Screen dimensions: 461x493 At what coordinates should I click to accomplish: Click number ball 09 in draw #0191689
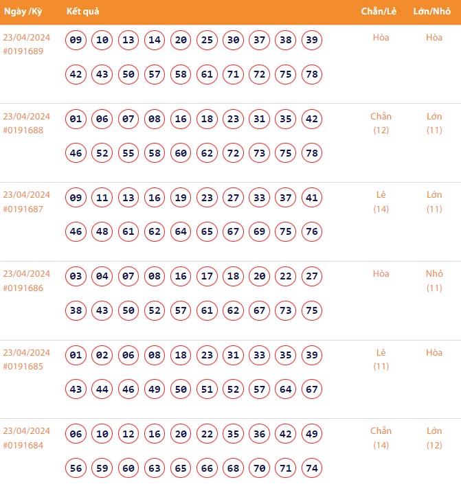(76, 41)
